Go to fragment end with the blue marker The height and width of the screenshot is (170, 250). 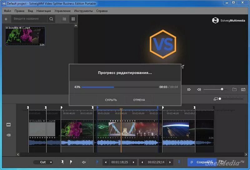[x=179, y=162]
